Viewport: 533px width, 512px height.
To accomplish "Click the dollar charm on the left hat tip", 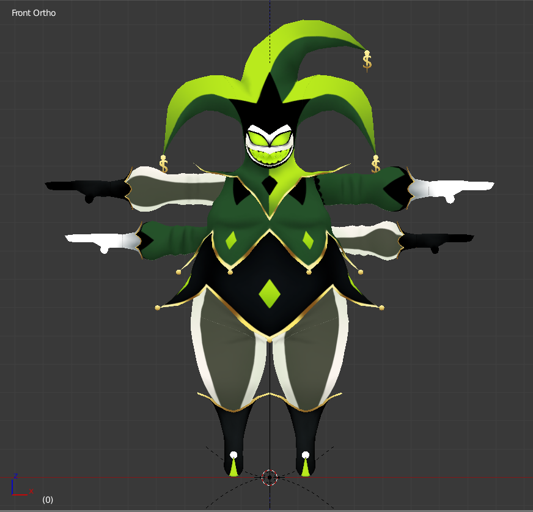I will tap(163, 164).
